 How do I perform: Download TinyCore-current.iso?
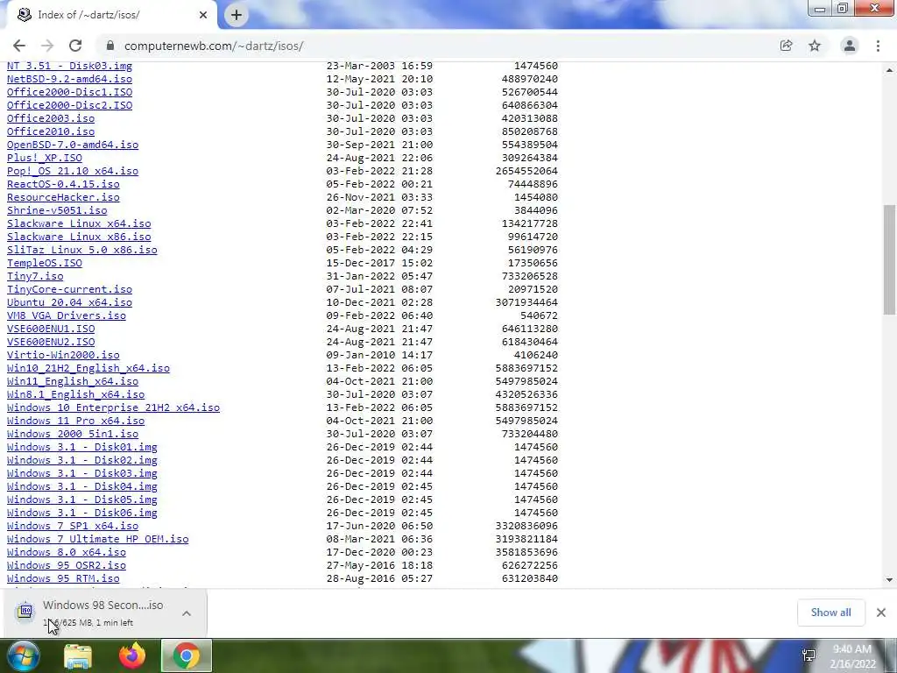(69, 289)
